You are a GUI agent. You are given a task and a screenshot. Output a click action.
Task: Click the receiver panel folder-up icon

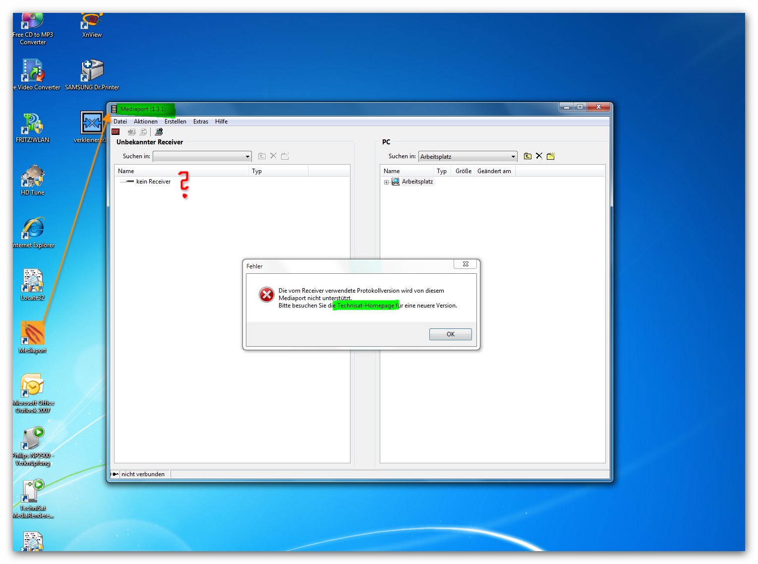tap(262, 156)
